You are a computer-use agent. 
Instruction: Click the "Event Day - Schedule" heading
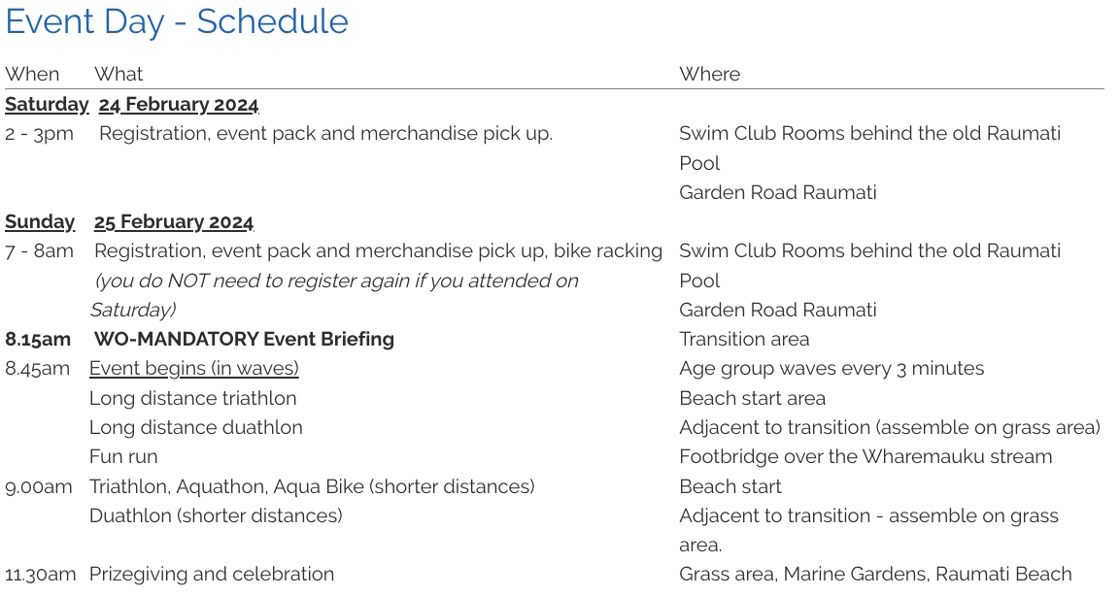(x=177, y=21)
